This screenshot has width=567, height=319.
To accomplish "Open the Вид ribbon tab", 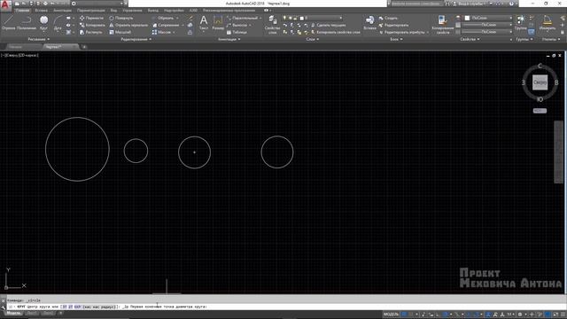I will tap(113, 11).
